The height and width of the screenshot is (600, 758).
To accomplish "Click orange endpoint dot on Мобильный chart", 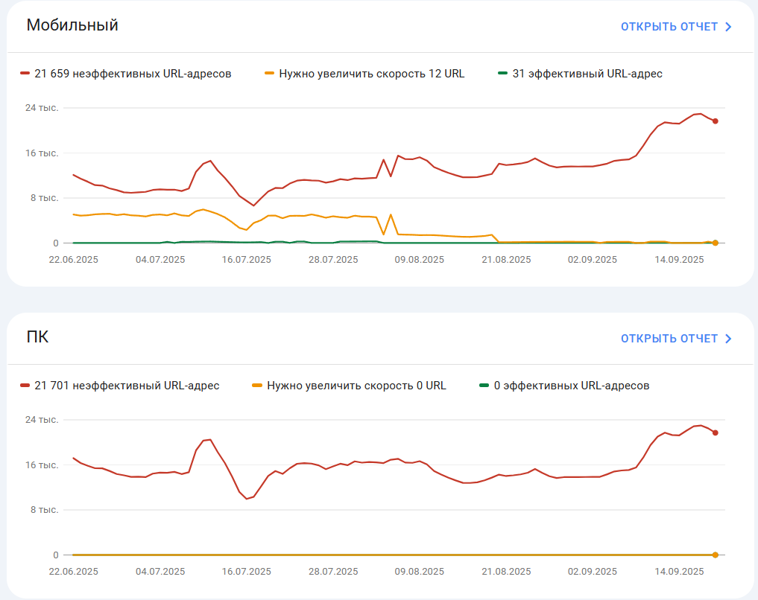I will (715, 243).
